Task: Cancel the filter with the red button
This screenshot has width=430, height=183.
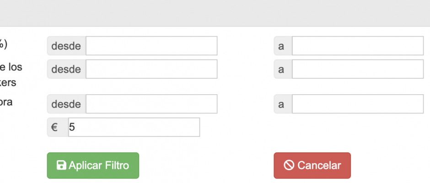Action: pyautogui.click(x=312, y=166)
